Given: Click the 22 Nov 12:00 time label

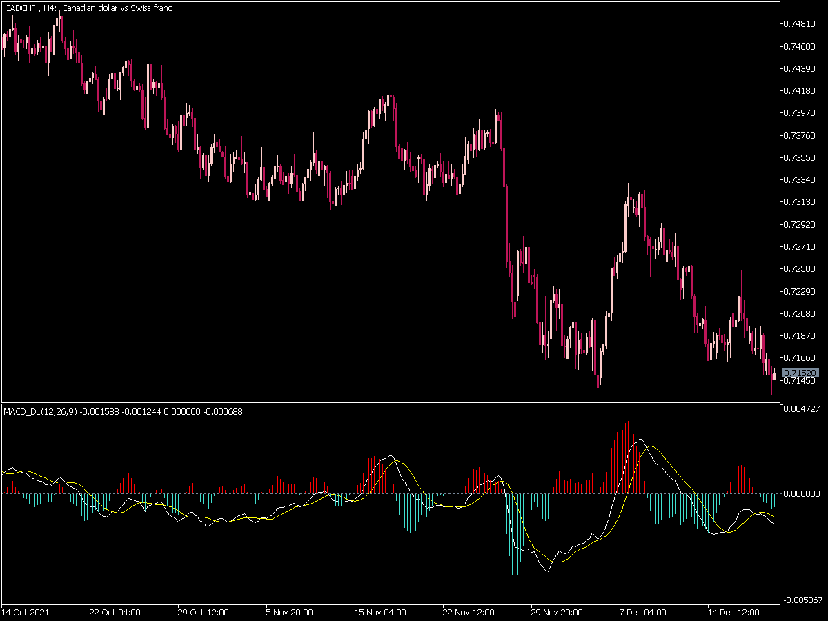Looking at the screenshot, I should [x=469, y=612].
